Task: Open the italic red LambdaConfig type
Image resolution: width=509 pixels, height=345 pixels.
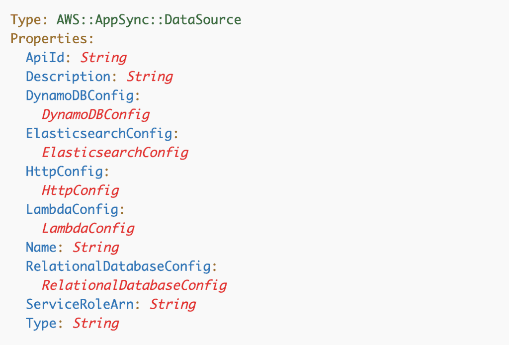Action: pos(88,229)
